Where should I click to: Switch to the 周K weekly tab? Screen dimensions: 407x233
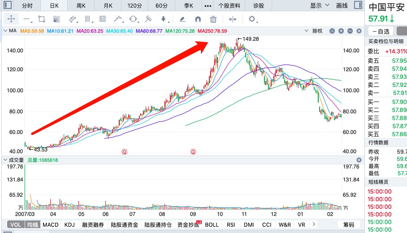[81, 6]
